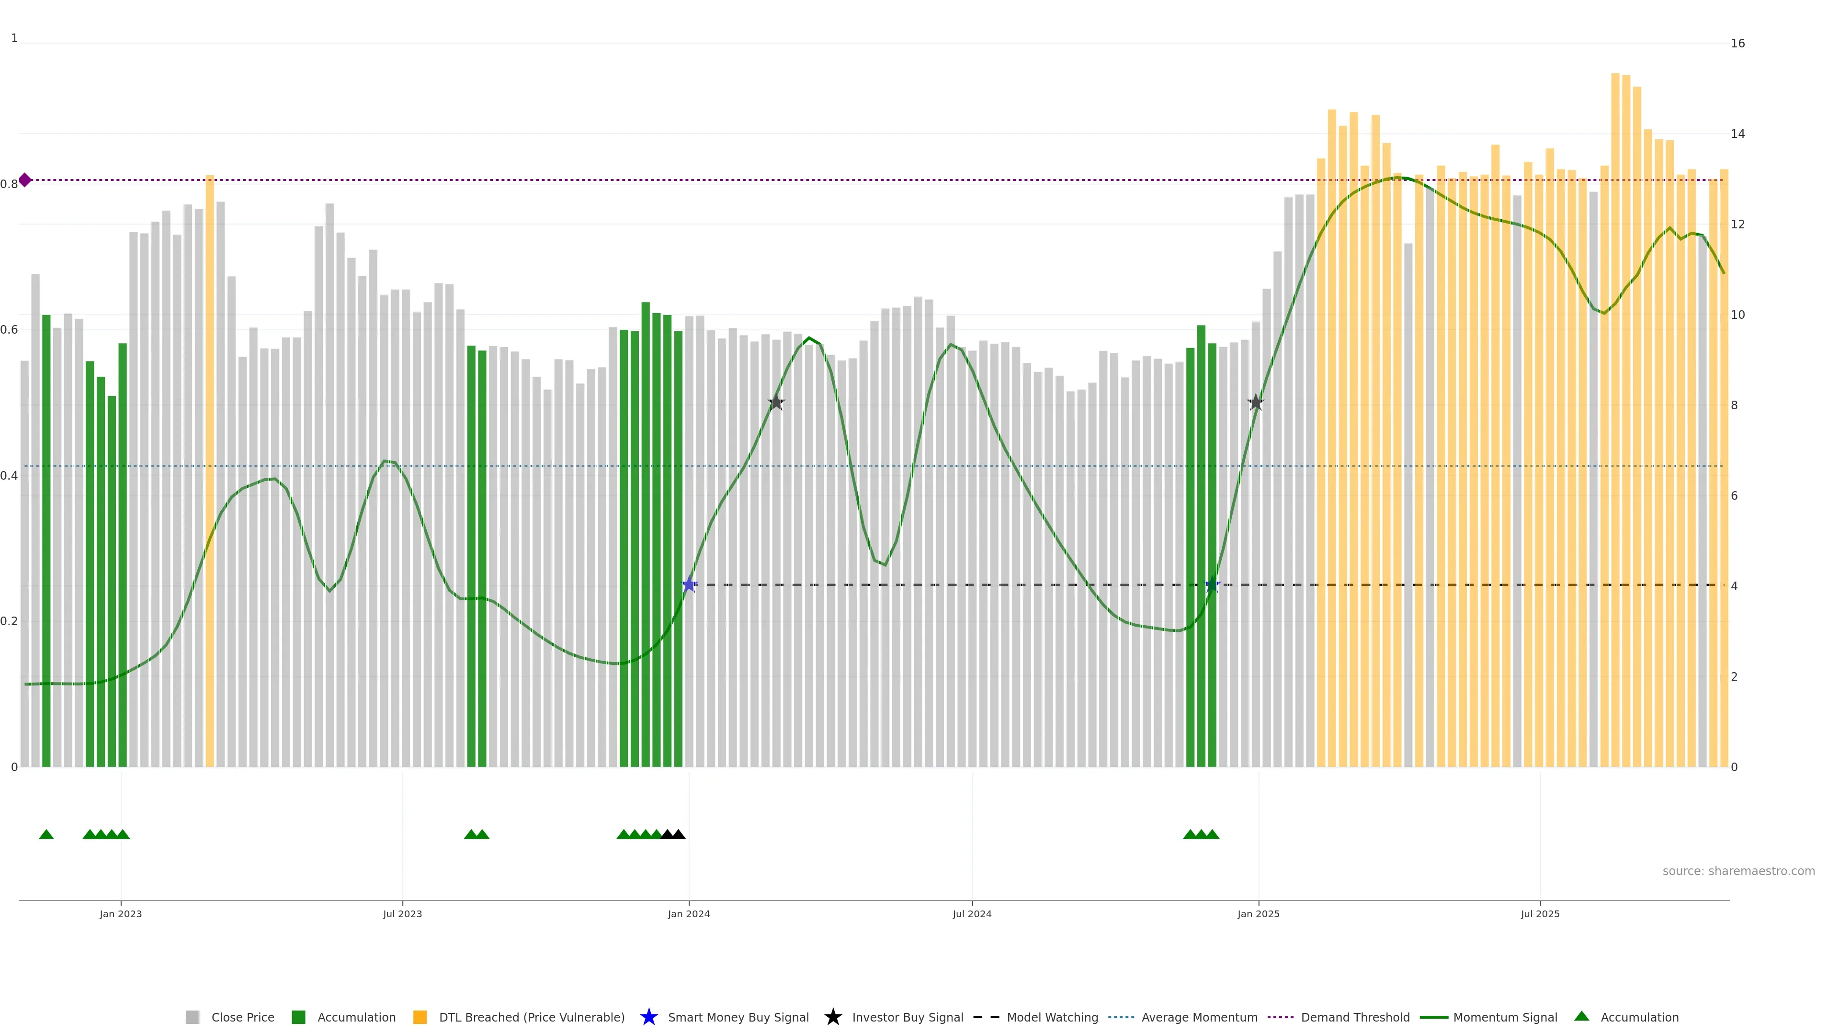Click the blue star marker at Jan 2024

[x=689, y=585]
